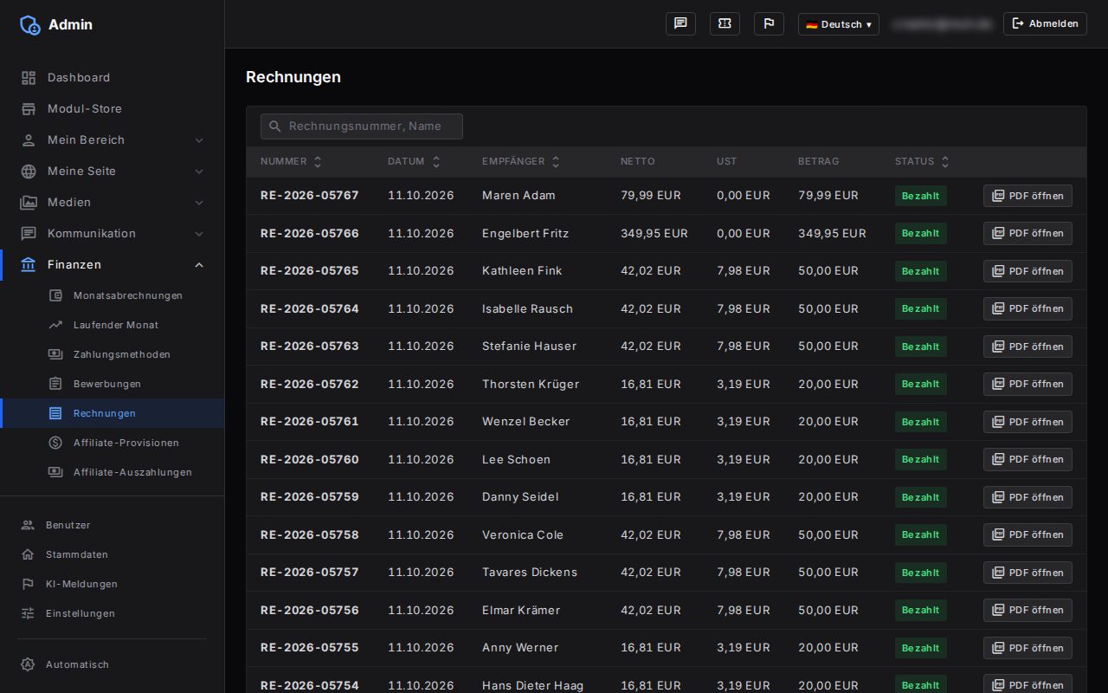
Task: Click the Monatsabrechnungen wallet icon
Action: pos(55,295)
